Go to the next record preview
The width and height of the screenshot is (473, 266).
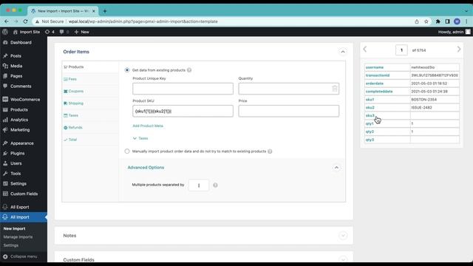point(459,50)
